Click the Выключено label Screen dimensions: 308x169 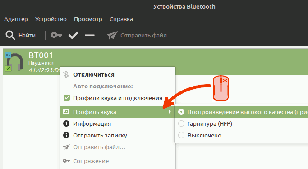[204, 136]
